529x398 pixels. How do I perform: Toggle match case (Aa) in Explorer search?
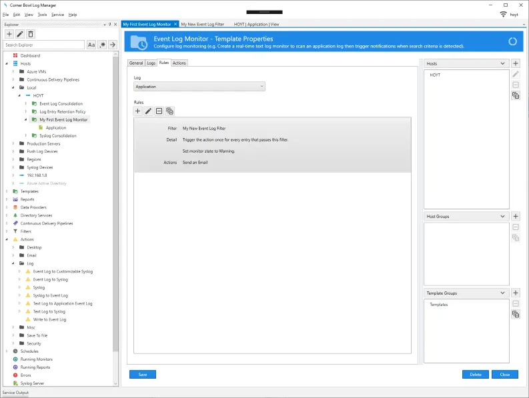click(91, 45)
